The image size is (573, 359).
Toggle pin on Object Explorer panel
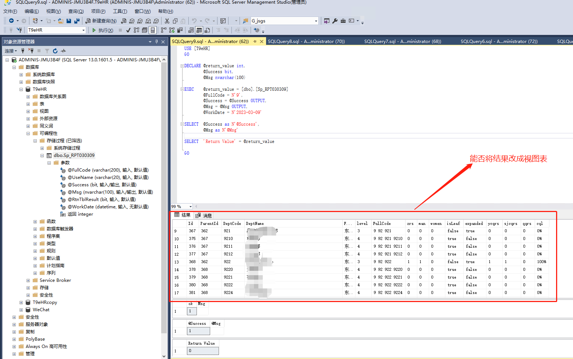click(x=156, y=42)
